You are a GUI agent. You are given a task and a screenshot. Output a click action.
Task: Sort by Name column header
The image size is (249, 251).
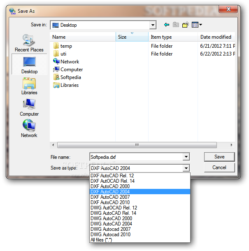[x=83, y=37]
